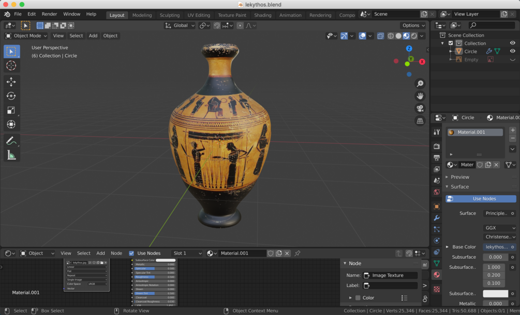
Task: Open the Particles properties tab
Action: tap(436, 229)
